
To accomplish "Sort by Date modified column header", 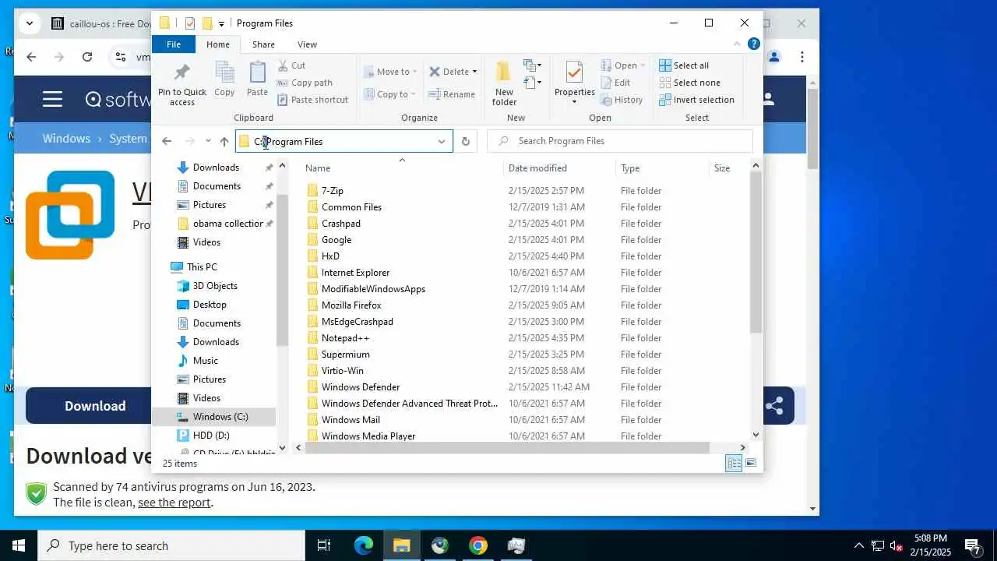I will pos(537,168).
